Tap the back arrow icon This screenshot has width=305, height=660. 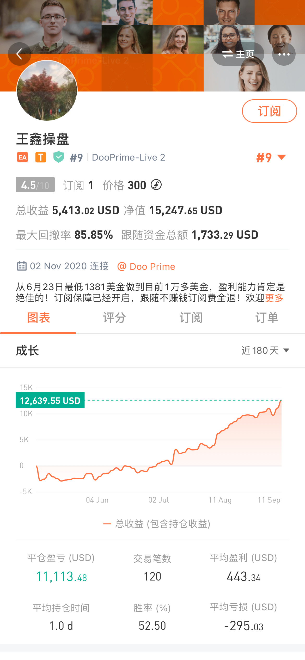[x=20, y=54]
